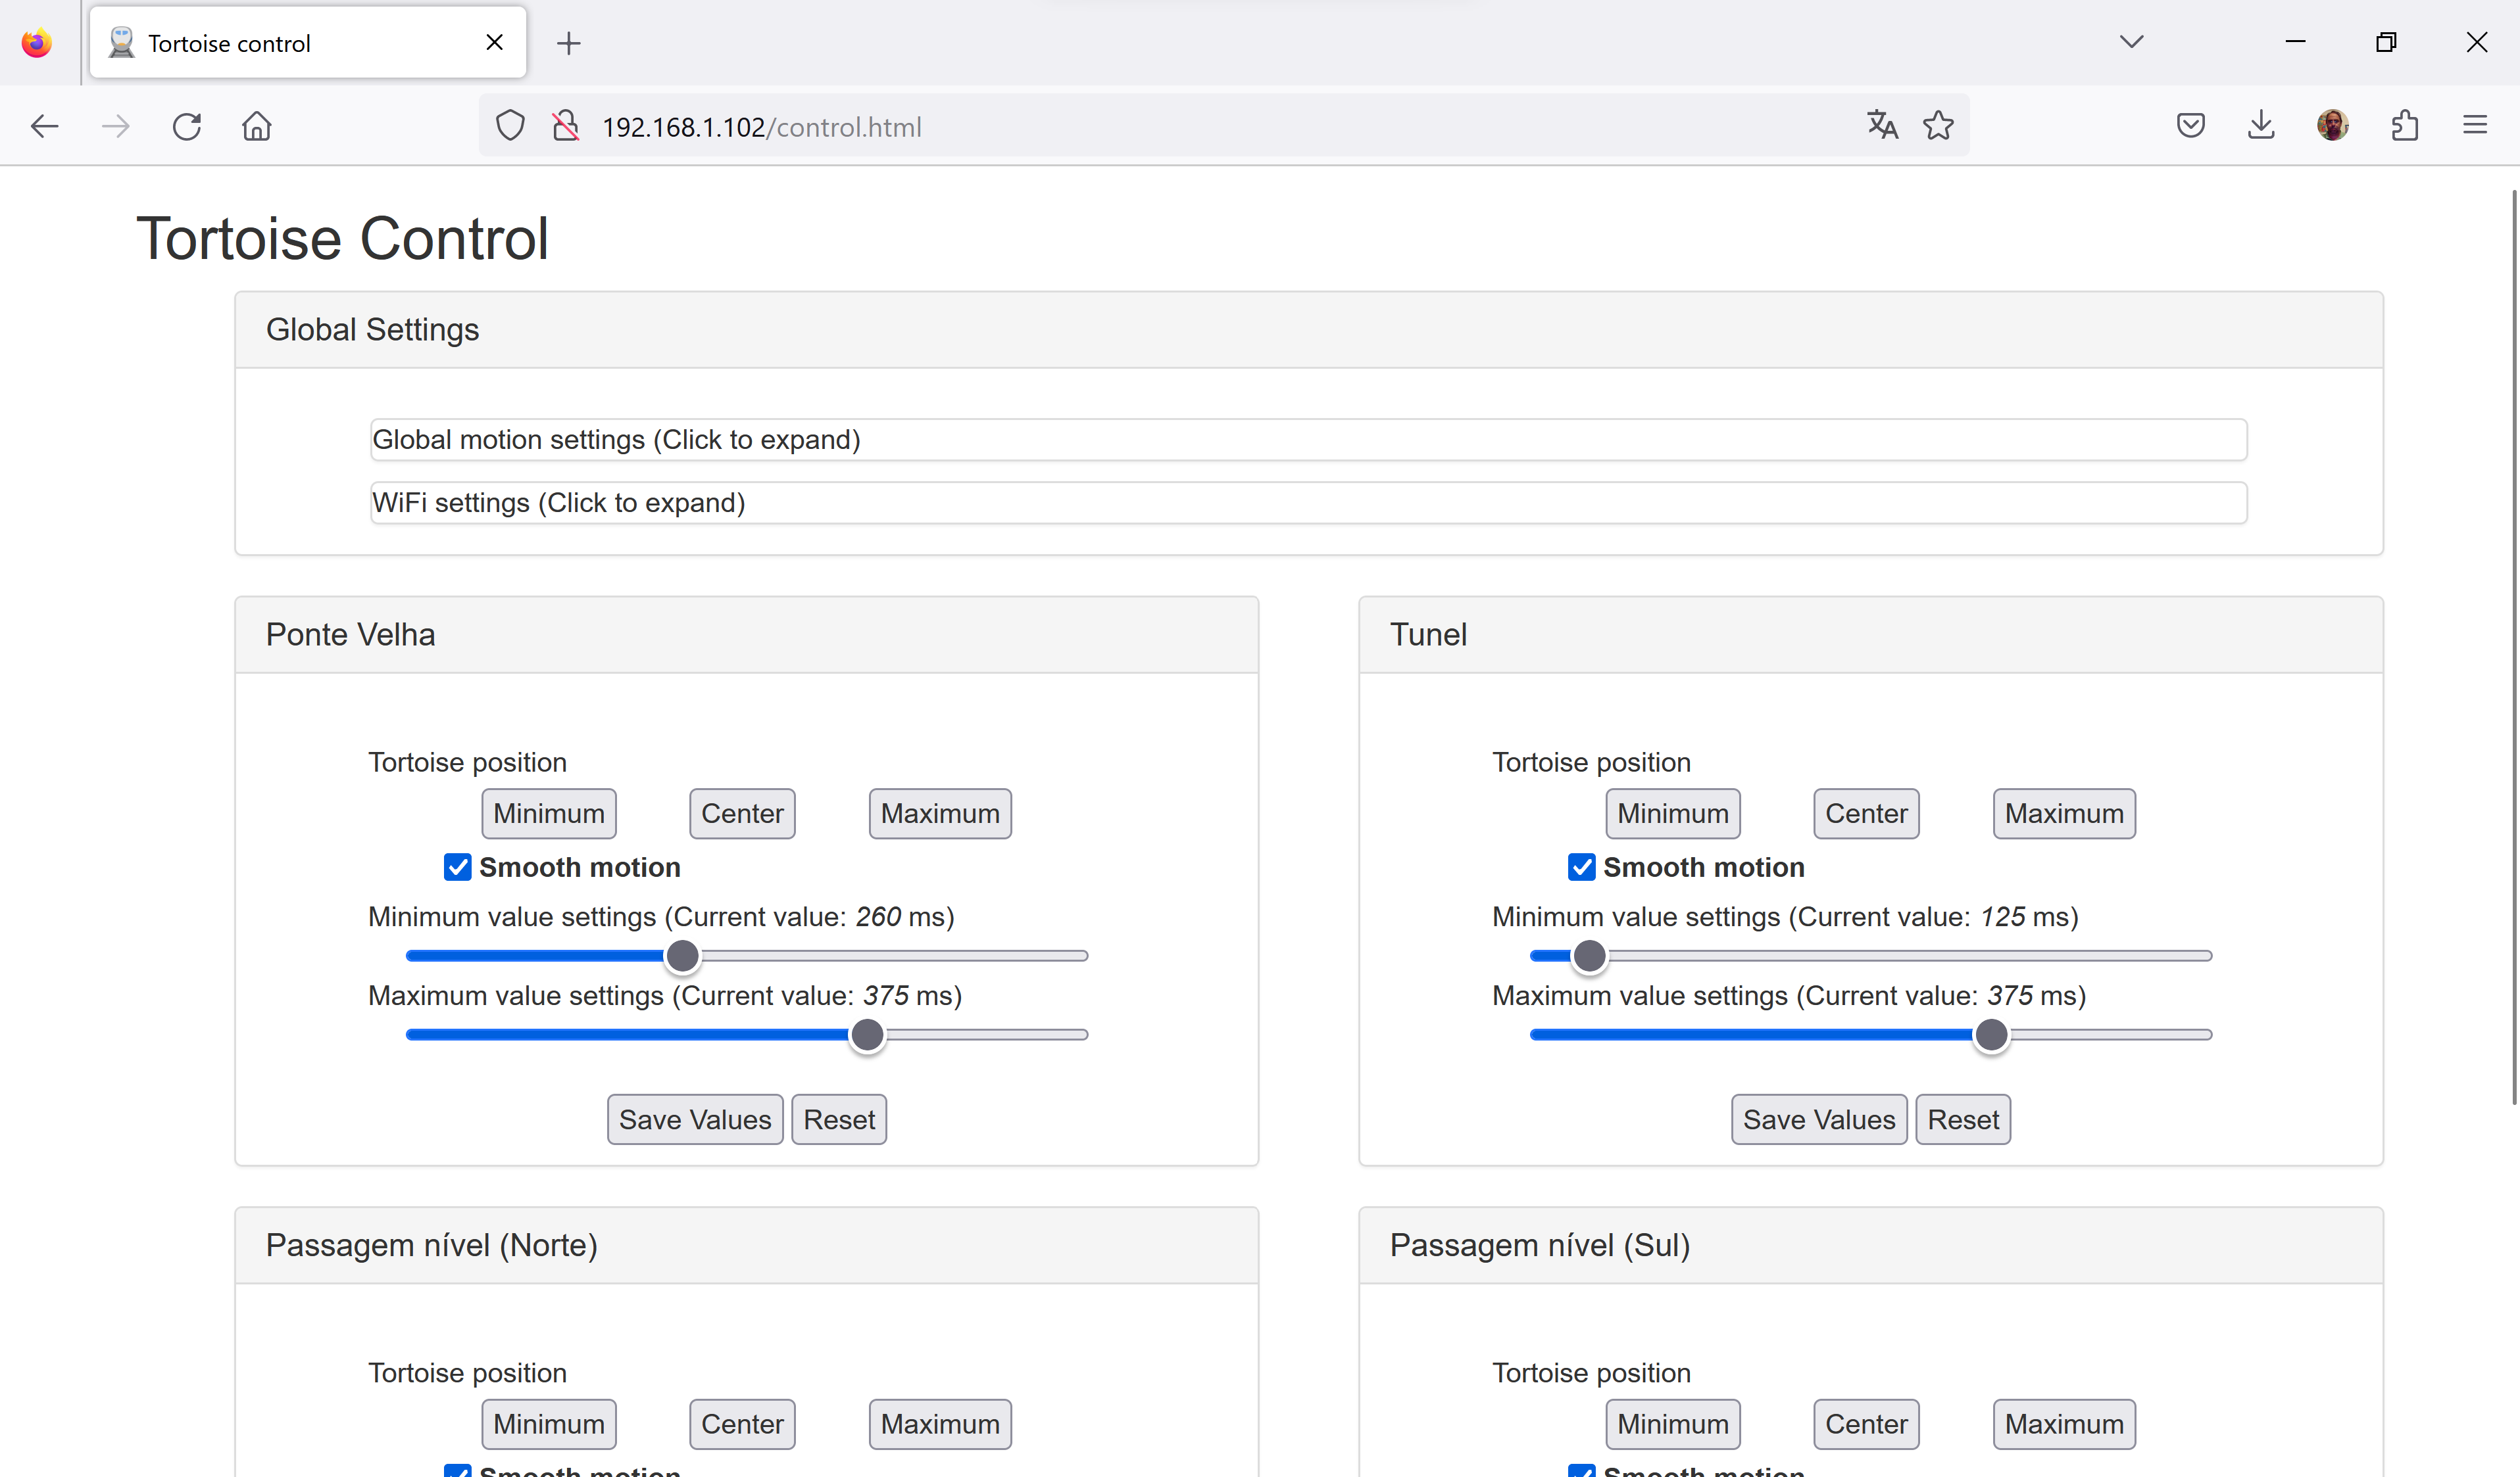Screen dimensions: 2520x1477
Task: Set Passagem nível (Norte) to Minimum
Action: click(x=549, y=1424)
